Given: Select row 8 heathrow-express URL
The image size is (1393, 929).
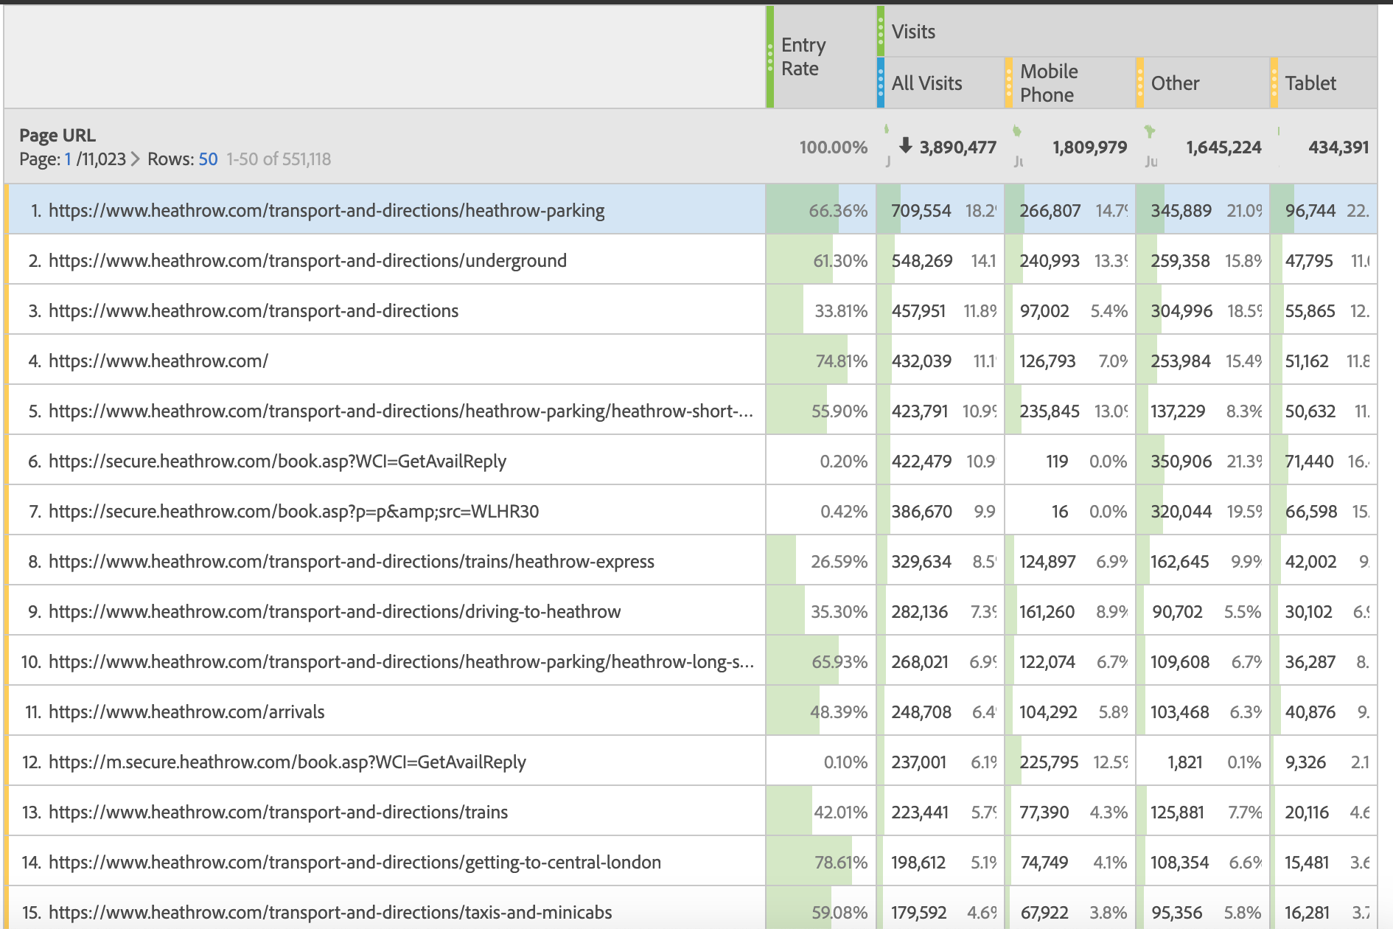Looking at the screenshot, I should pyautogui.click(x=352, y=562).
